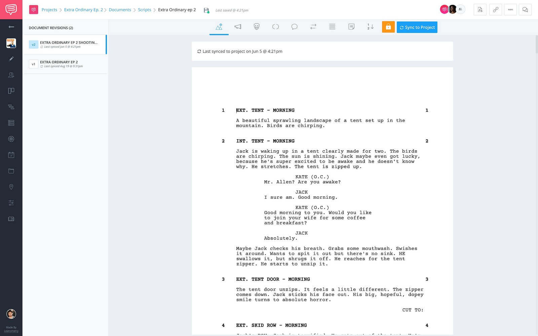The width and height of the screenshot is (538, 336).
Task: Select the general text lines tool
Action: click(x=332, y=27)
